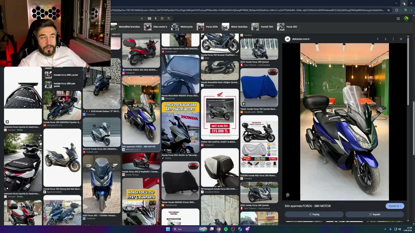Open the 'HONDA FORZA 250 2022 MODEL' Instagram thumbnail
The height and width of the screenshot is (233, 415).
141,51
